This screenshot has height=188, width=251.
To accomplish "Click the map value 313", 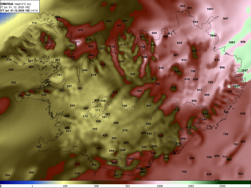I will tap(123, 45).
